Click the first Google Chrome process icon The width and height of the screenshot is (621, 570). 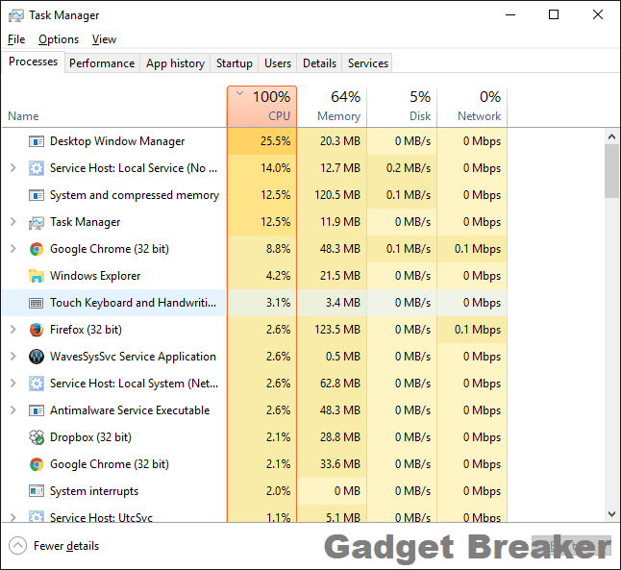37,249
